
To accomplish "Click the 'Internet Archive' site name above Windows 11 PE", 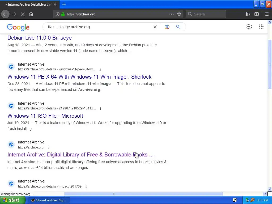I will pos(31,64).
